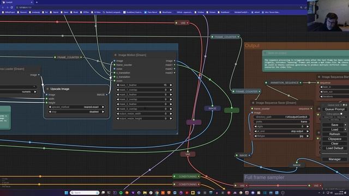Open the Load button dropdown arrow
Image resolution: width=349 pixels, height=196 pixels.
(x=345, y=130)
